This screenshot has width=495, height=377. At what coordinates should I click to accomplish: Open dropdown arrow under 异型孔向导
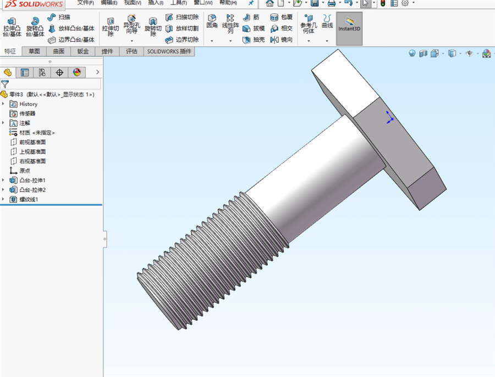(131, 41)
